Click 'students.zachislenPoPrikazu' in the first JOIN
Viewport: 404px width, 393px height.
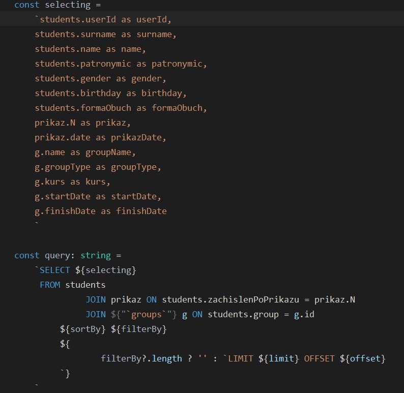pyautogui.click(x=230, y=299)
